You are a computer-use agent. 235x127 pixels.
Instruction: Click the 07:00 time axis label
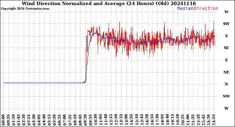(65, 120)
